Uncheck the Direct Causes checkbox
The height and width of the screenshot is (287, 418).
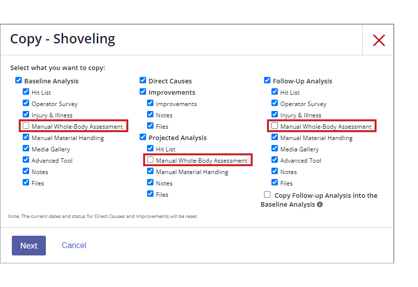coord(143,80)
